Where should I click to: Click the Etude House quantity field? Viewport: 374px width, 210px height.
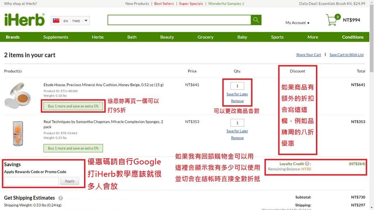(237, 86)
